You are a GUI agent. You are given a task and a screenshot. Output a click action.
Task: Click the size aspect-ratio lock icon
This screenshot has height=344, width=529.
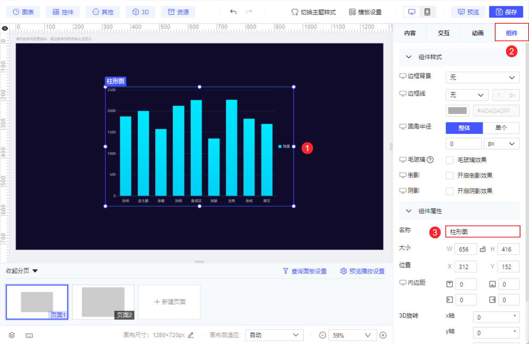click(483, 249)
